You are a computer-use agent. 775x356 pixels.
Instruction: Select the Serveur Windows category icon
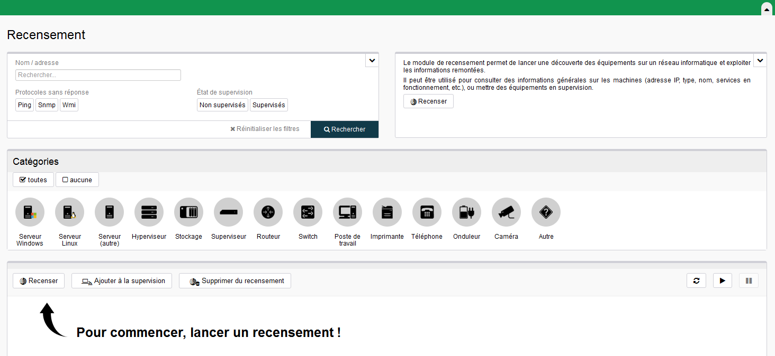30,212
